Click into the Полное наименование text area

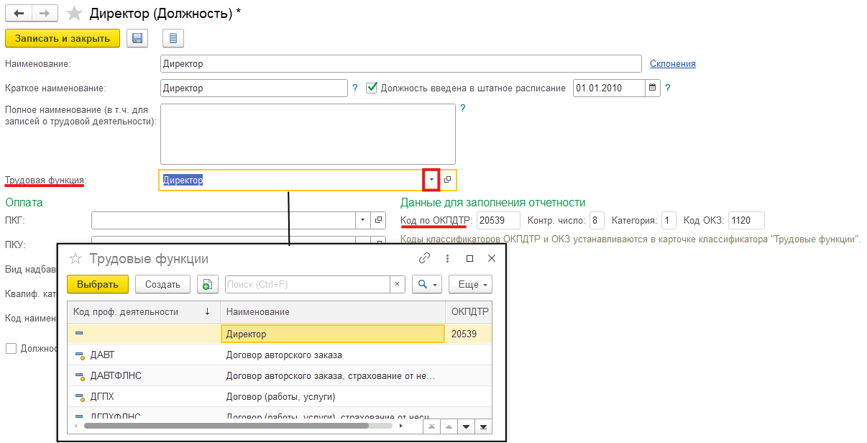(x=308, y=134)
